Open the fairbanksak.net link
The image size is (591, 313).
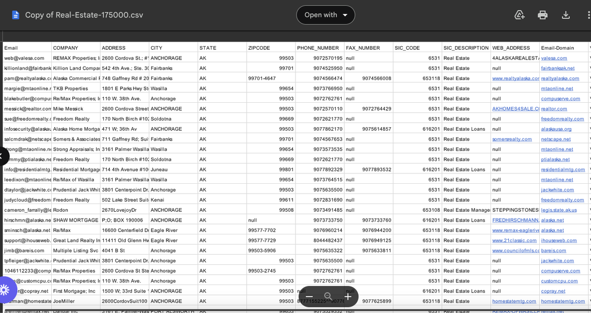tap(558, 68)
